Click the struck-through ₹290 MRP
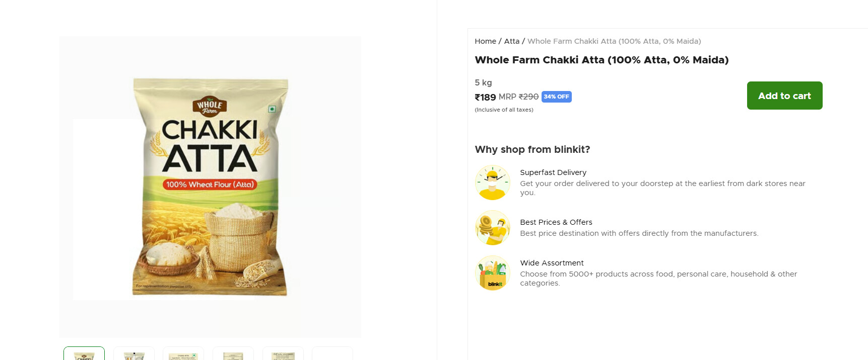Viewport: 868px width, 360px height. point(528,97)
